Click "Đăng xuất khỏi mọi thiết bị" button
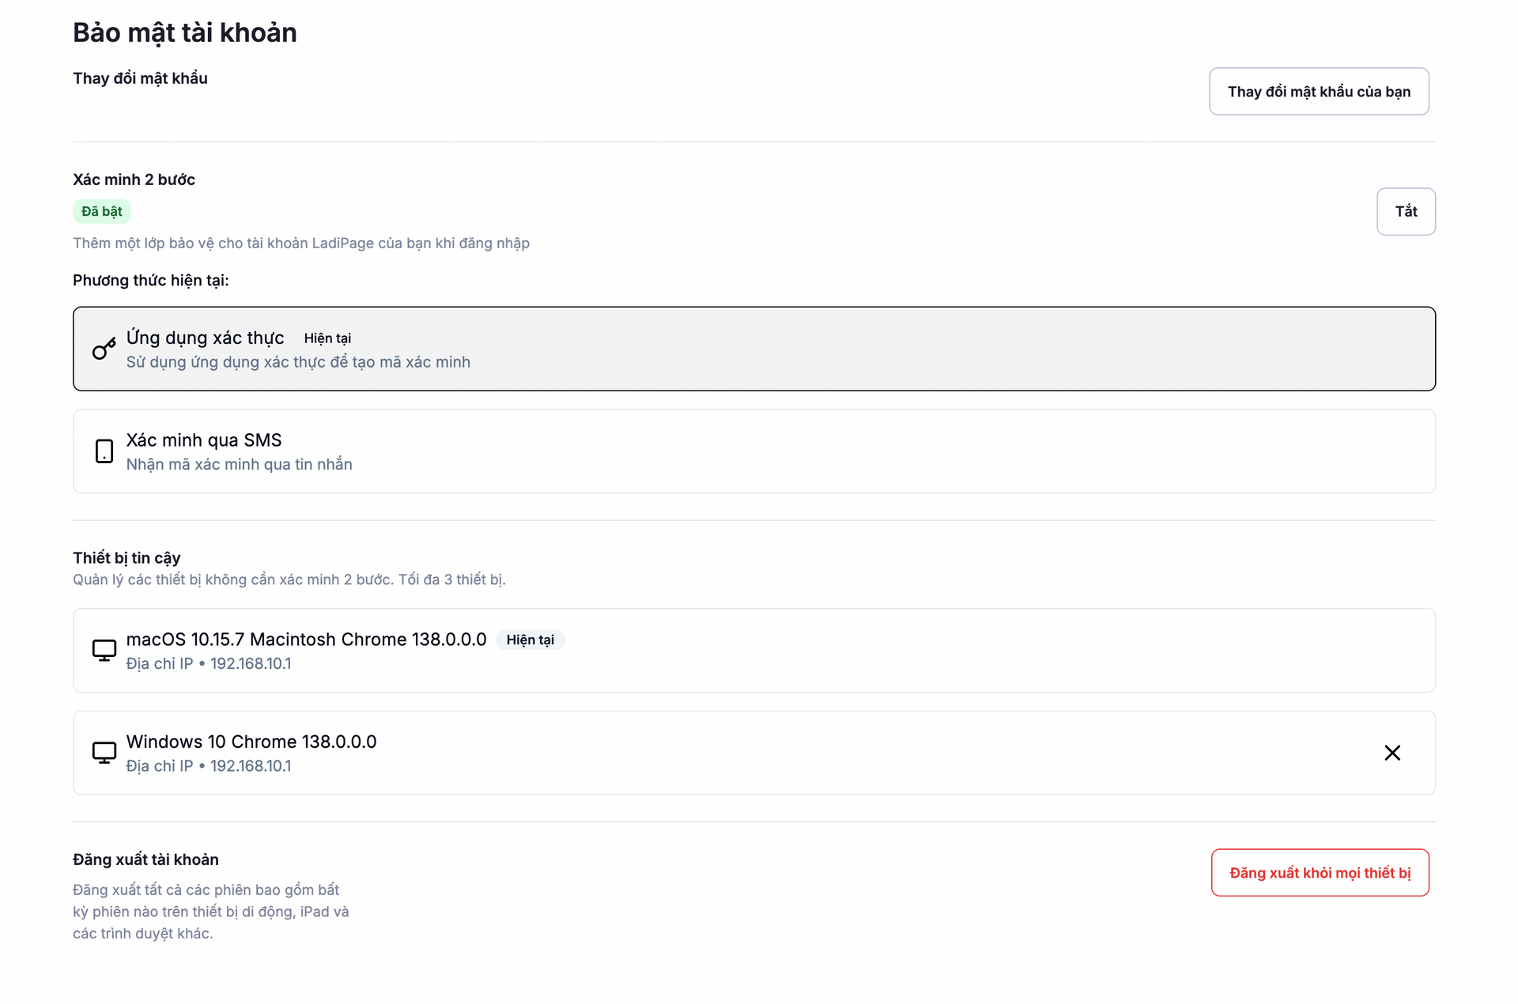The width and height of the screenshot is (1518, 1004). tap(1319, 873)
